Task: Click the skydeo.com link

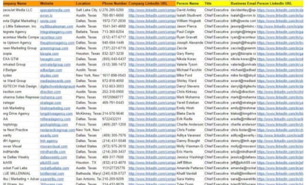Action: click(49, 76)
